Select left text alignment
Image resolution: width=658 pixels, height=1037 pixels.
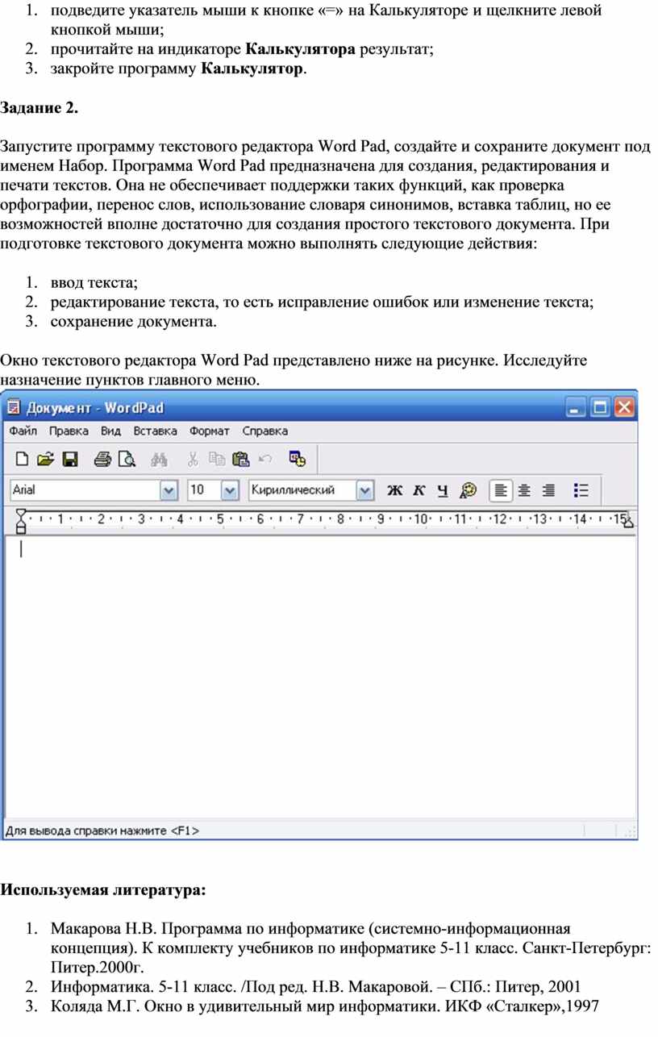[x=501, y=490]
